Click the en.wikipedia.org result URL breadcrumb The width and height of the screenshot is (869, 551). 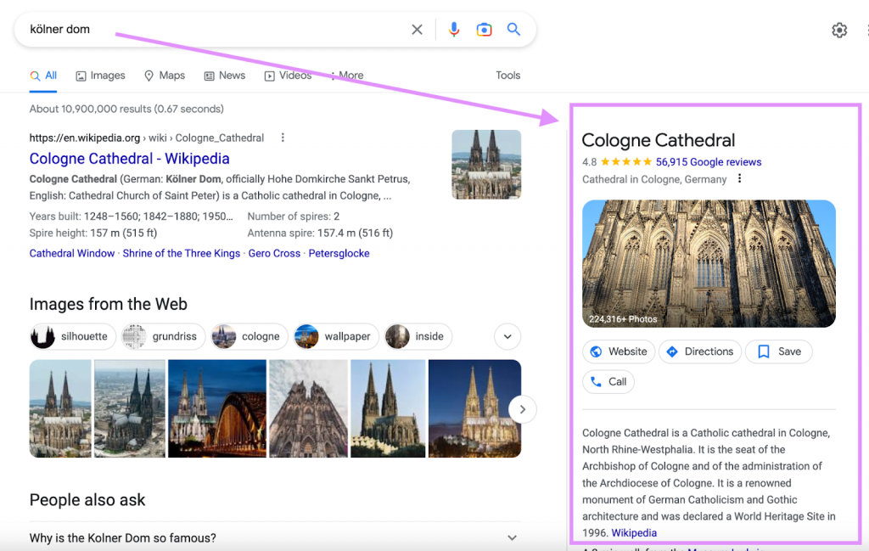point(146,138)
